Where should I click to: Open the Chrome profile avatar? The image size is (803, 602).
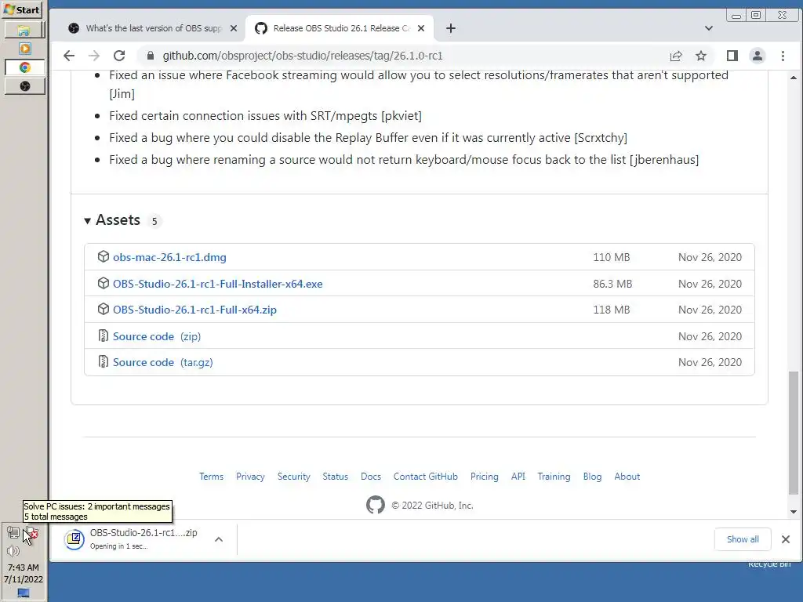tap(758, 56)
